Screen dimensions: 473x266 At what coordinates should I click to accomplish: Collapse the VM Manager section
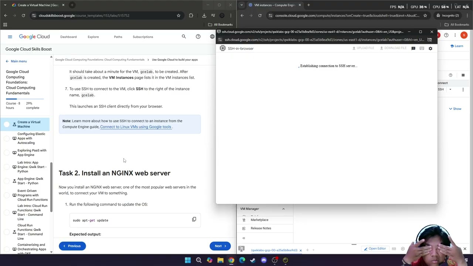click(283, 209)
